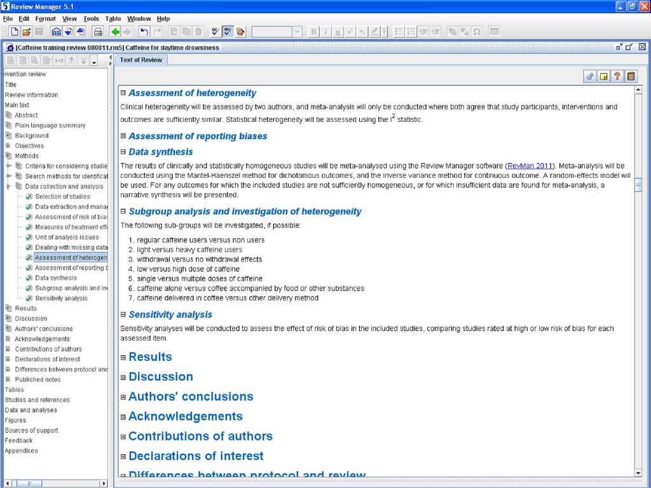Open the paragraph style dropdown
This screenshot has height=488, width=651.
point(297,32)
